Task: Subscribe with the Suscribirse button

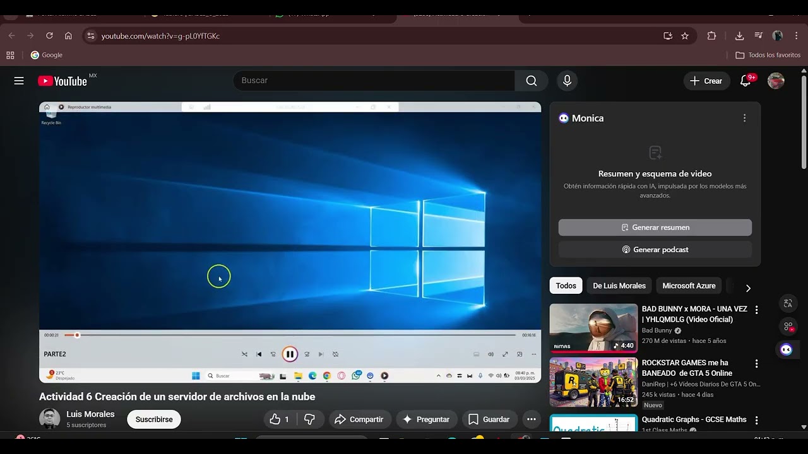Action: 154,419
